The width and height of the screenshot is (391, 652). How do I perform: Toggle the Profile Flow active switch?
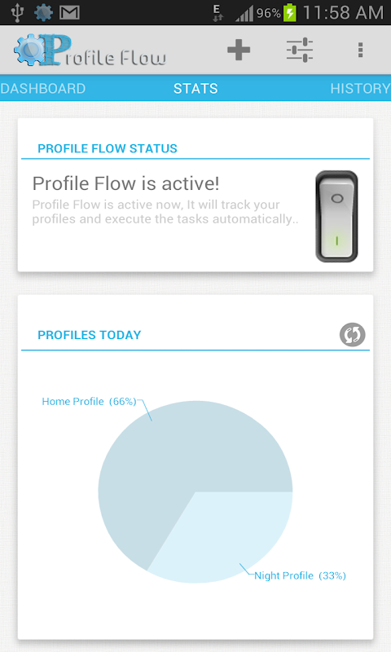point(336,216)
